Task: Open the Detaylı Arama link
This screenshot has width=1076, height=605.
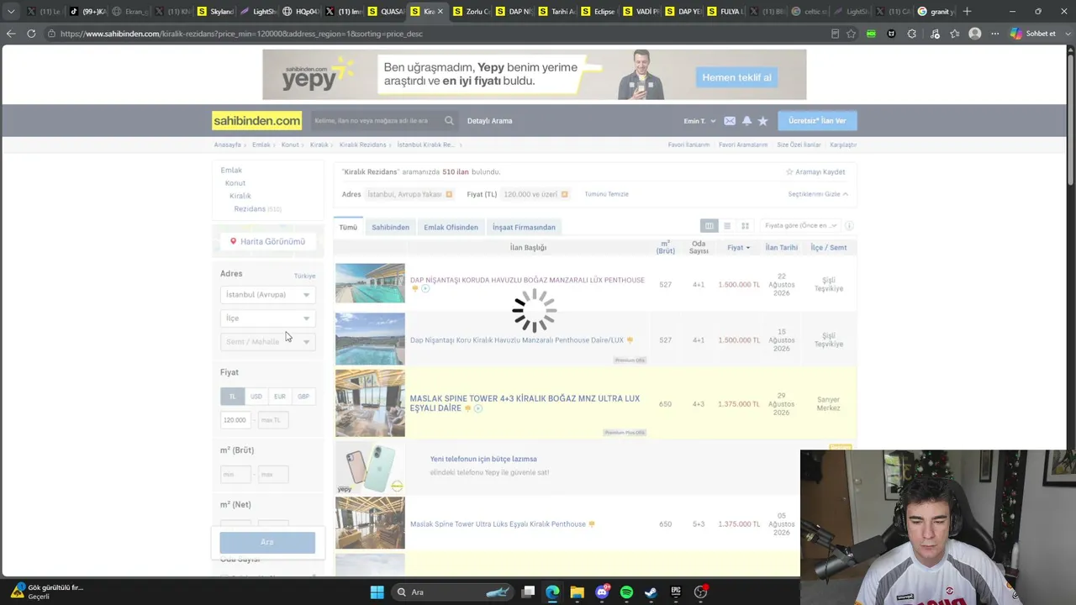Action: pyautogui.click(x=489, y=121)
